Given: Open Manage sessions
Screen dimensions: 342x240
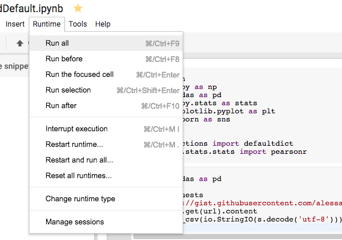Looking at the screenshot, I should coord(106,222).
